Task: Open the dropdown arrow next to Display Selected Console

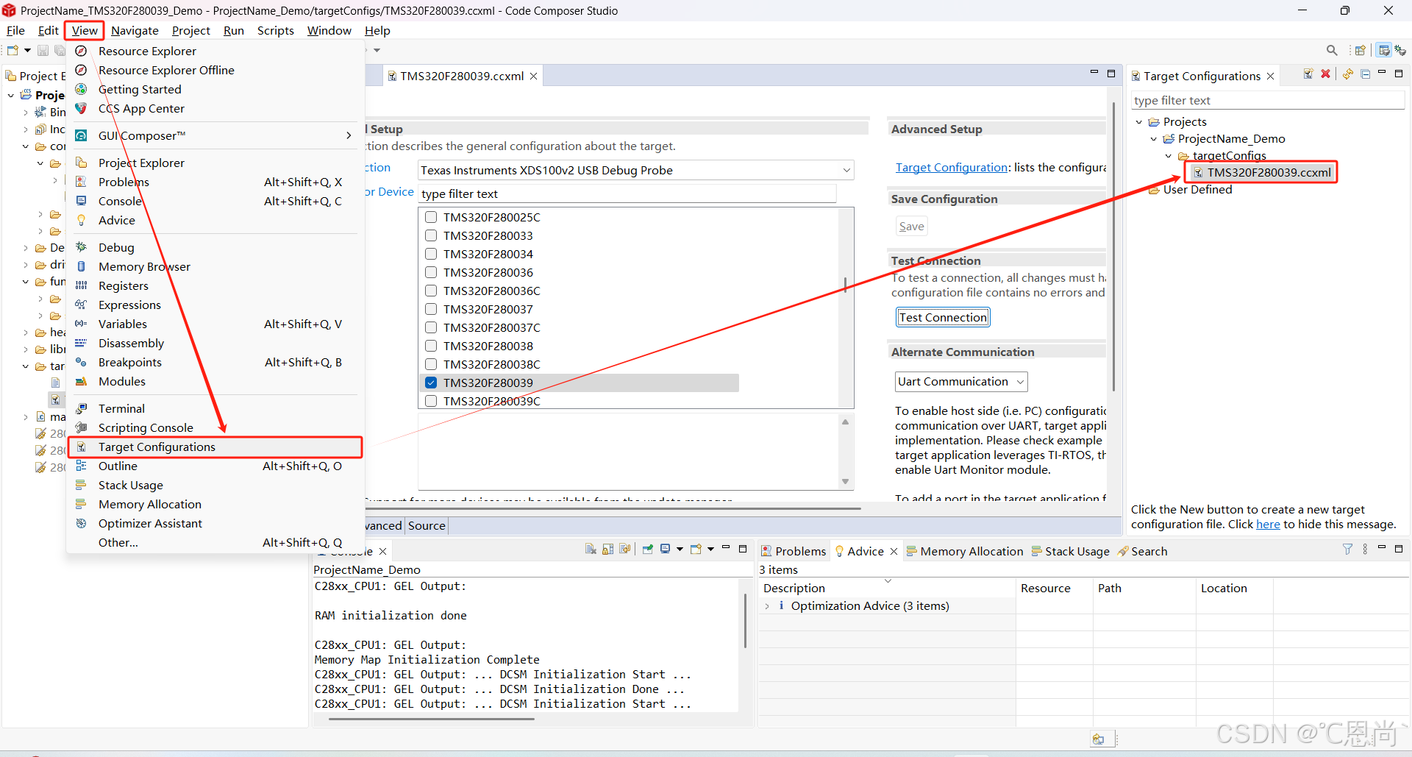Action: click(x=680, y=550)
